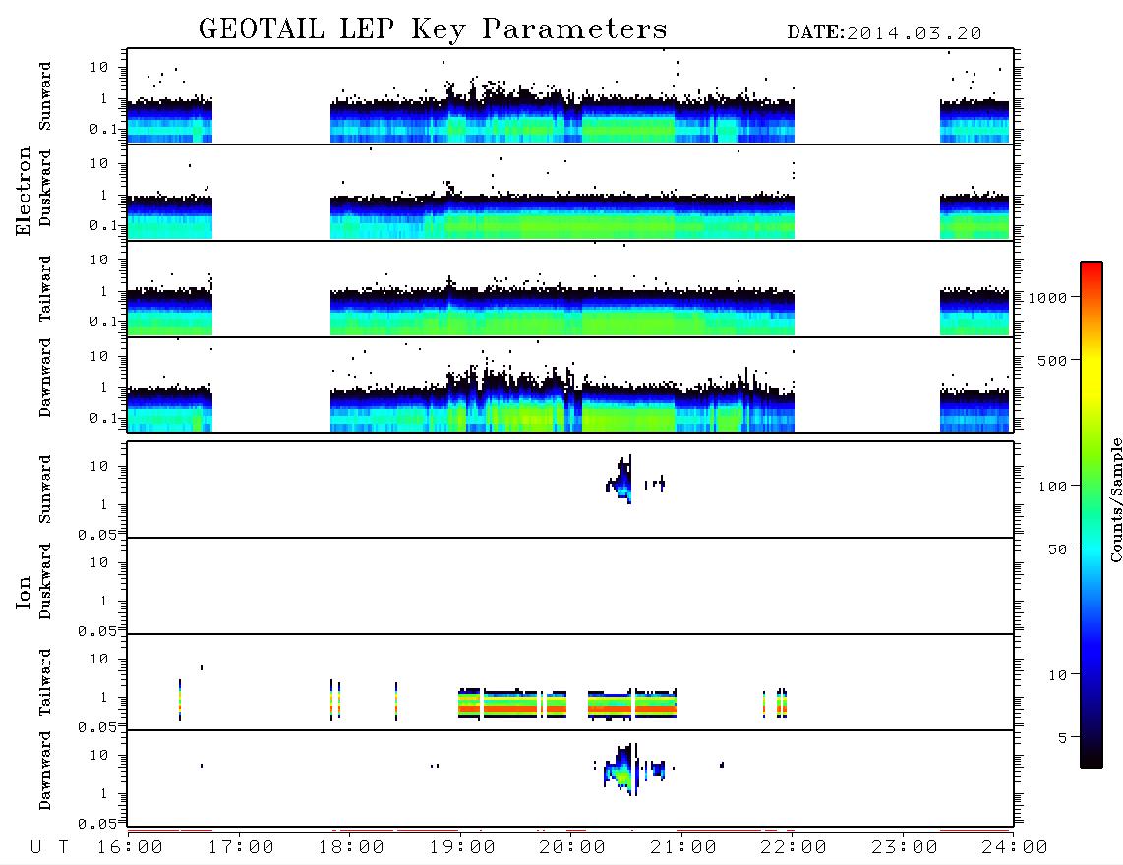1123x865 pixels.
Task: Click the Electron Dawnward panel label
Action: point(45,377)
